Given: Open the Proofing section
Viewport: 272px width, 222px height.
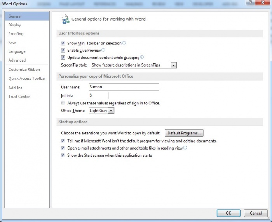Looking at the screenshot, I should click(x=27, y=34).
